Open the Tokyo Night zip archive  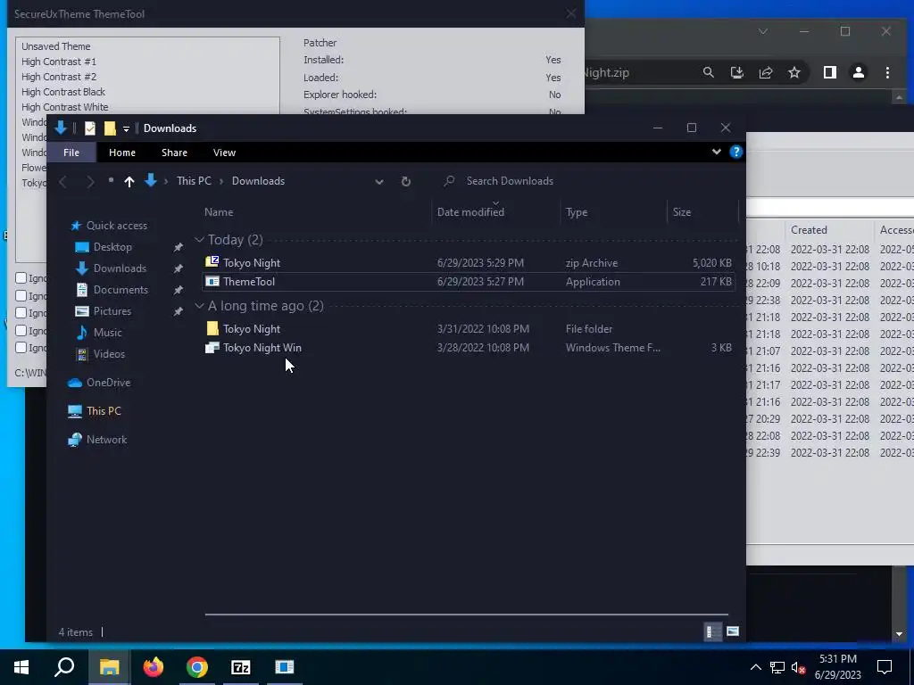[x=251, y=263]
